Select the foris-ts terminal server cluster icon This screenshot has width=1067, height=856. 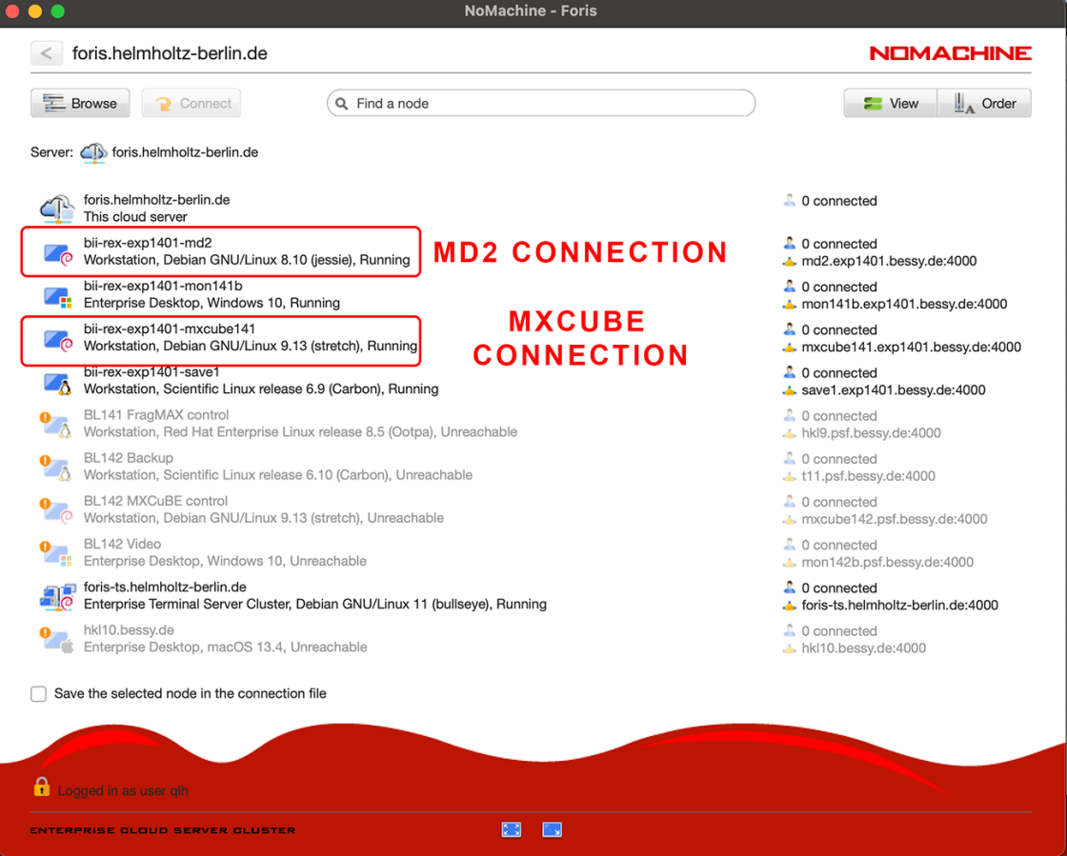(x=57, y=596)
